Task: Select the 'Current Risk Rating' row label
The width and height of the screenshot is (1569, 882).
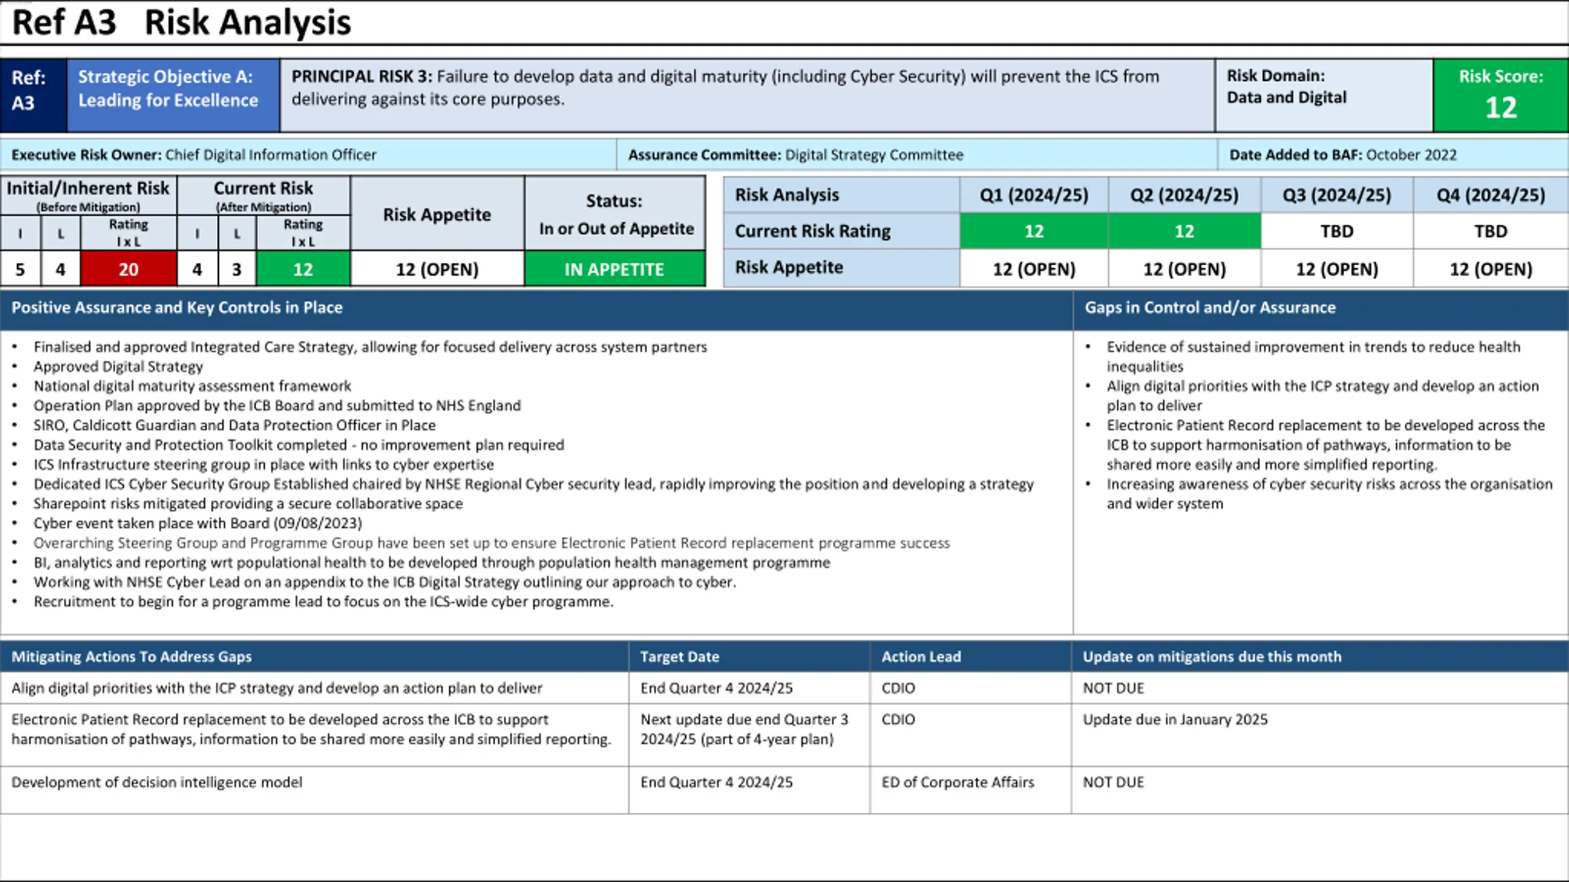Action: pyautogui.click(x=841, y=231)
